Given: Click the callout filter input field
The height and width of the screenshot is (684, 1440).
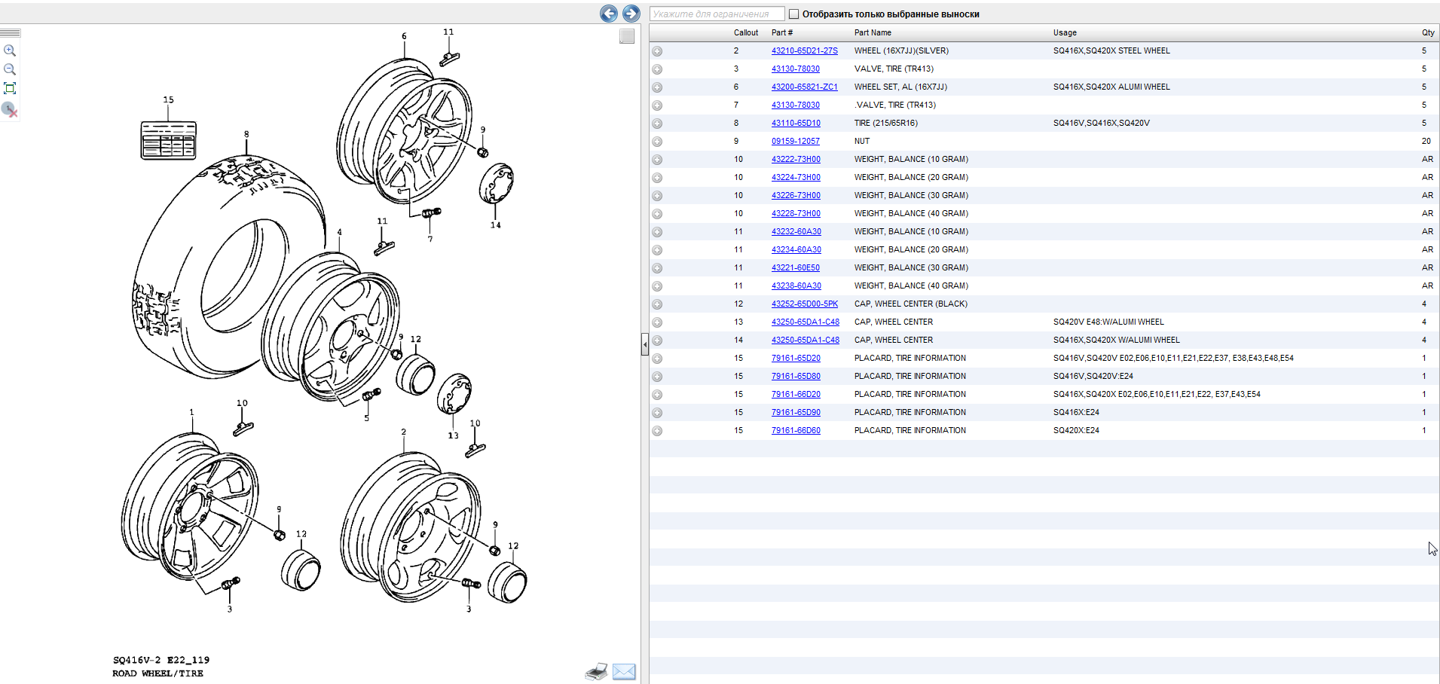Looking at the screenshot, I should pos(717,14).
